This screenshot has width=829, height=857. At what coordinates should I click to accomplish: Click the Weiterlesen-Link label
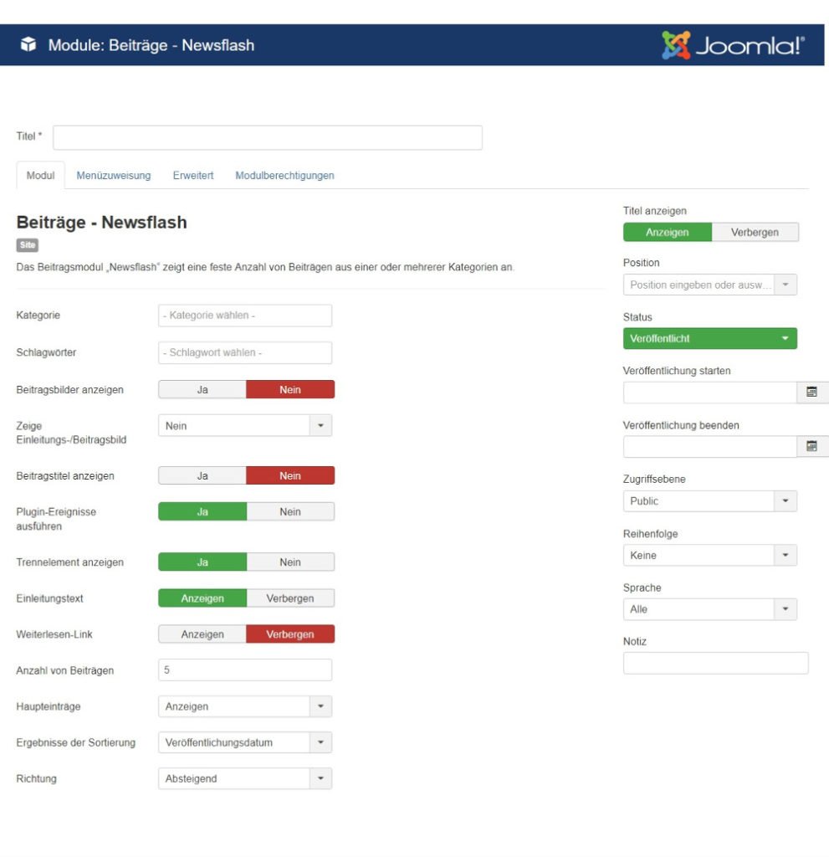click(x=54, y=634)
